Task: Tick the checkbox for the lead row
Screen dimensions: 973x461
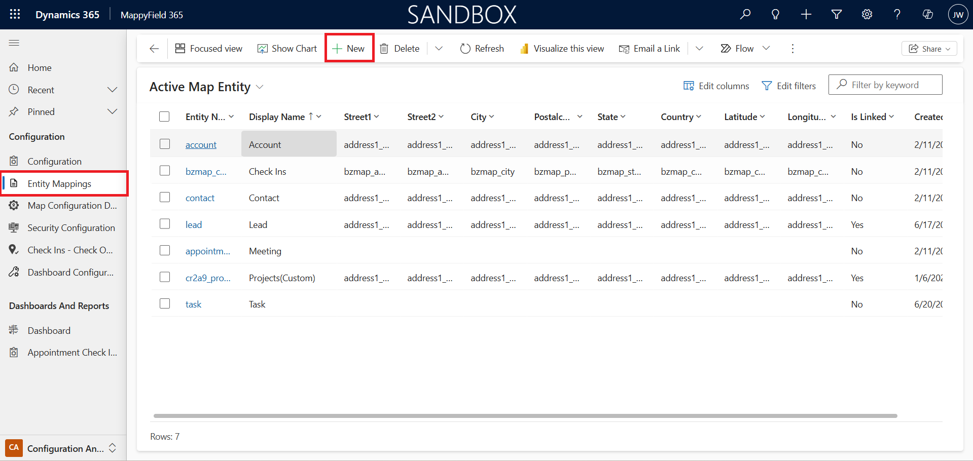Action: [x=165, y=224]
